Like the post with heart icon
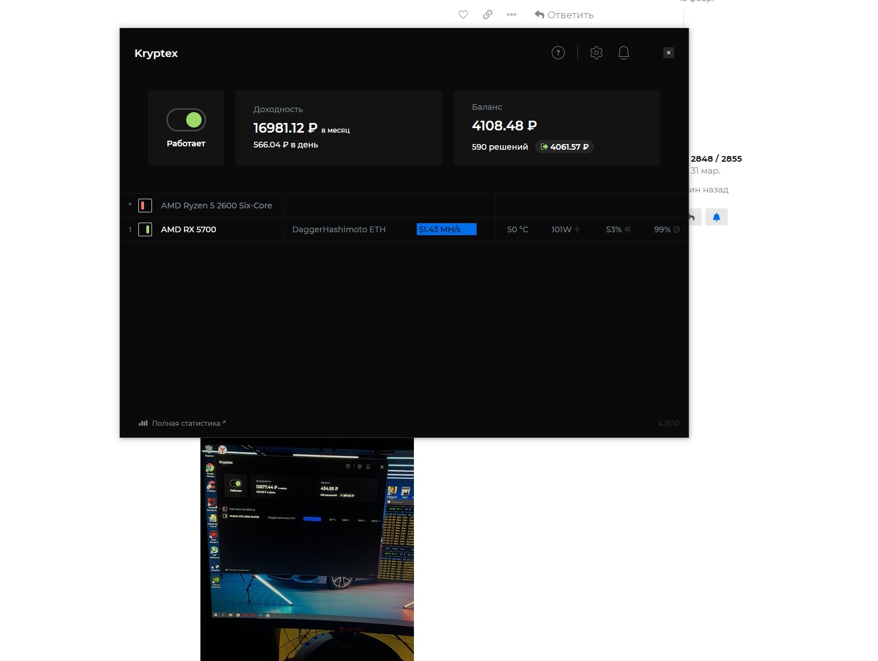The width and height of the screenshot is (878, 661). point(463,15)
